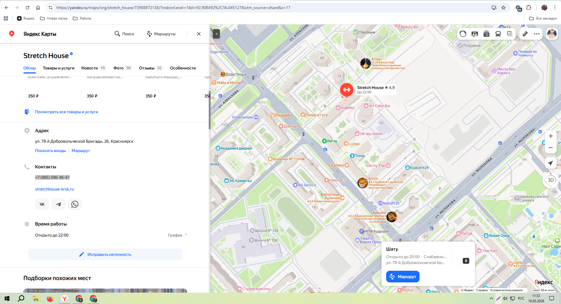Collapse the side panel with the arrow
The width and height of the screenshot is (561, 304).
(216, 34)
